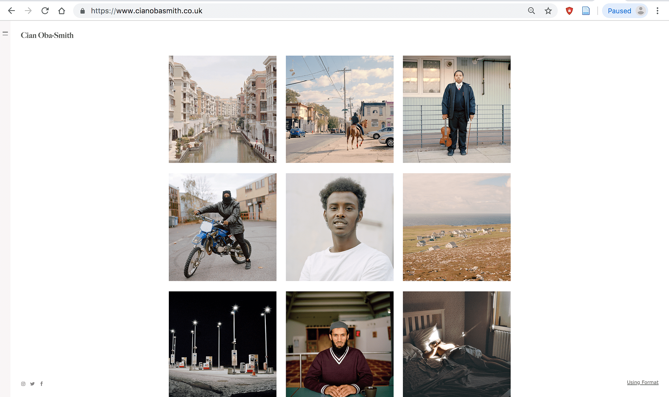Screen dimensions: 669x397
Task: Open the Facebook profile icon
Action: pos(41,384)
